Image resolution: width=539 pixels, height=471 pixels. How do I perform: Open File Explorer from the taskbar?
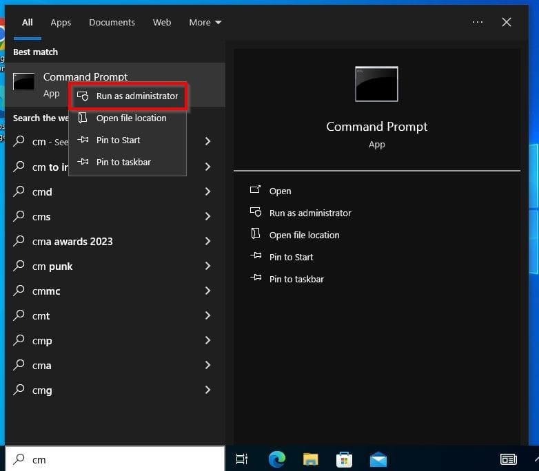tap(311, 459)
